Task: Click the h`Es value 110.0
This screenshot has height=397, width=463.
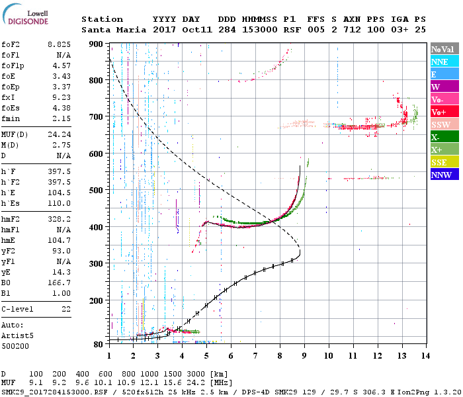Action: (59, 204)
